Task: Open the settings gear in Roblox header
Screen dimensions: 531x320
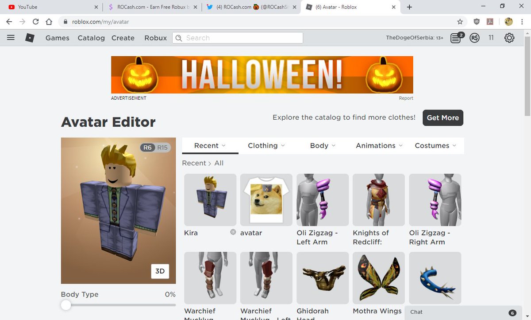Action: coord(509,38)
